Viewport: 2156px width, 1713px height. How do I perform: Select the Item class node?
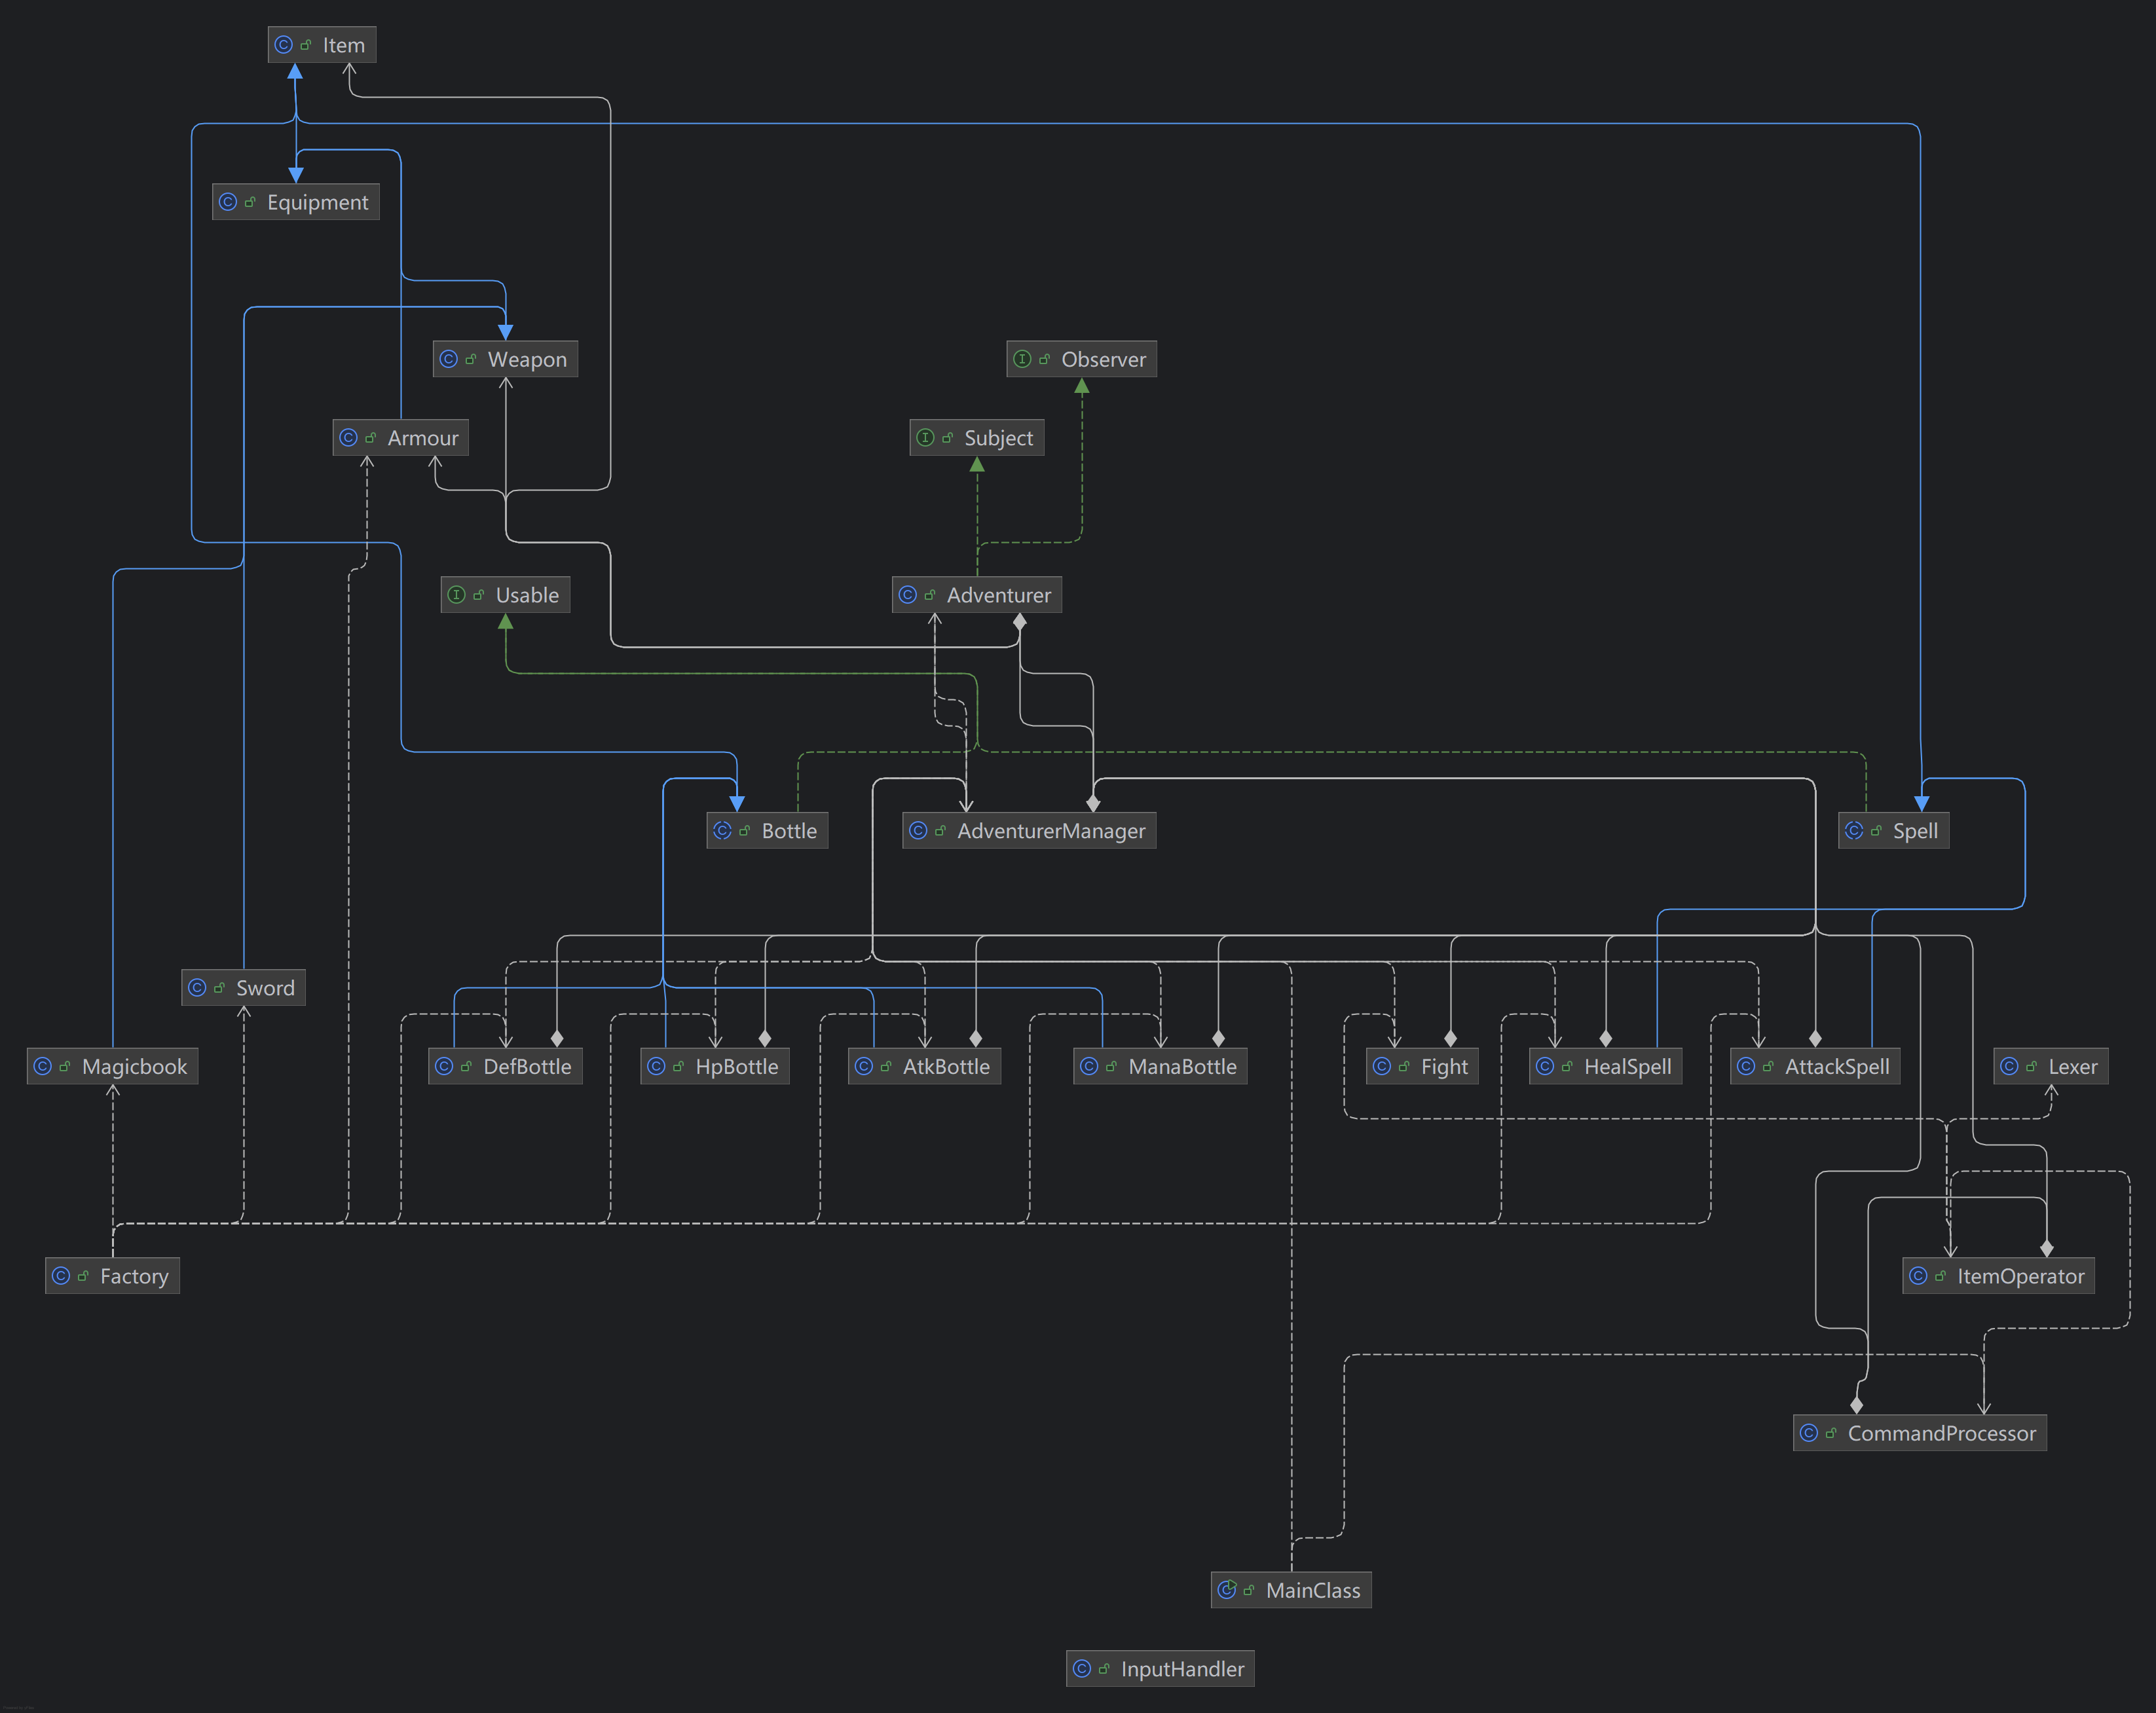322,45
